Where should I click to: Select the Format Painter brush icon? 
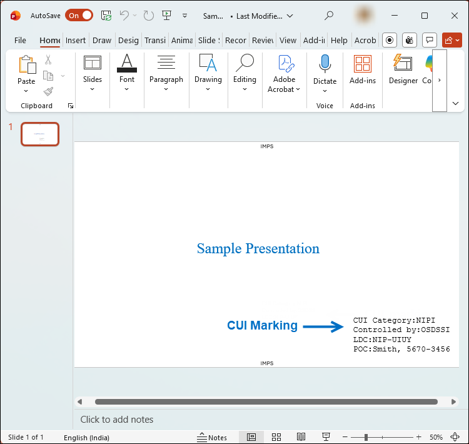(48, 91)
